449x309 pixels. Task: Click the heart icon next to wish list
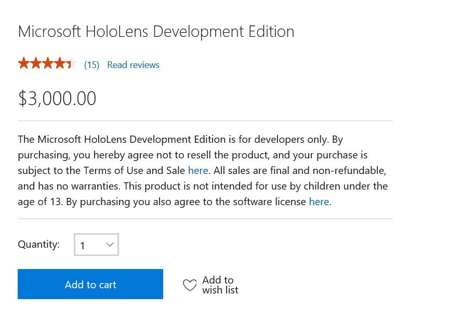coord(190,285)
